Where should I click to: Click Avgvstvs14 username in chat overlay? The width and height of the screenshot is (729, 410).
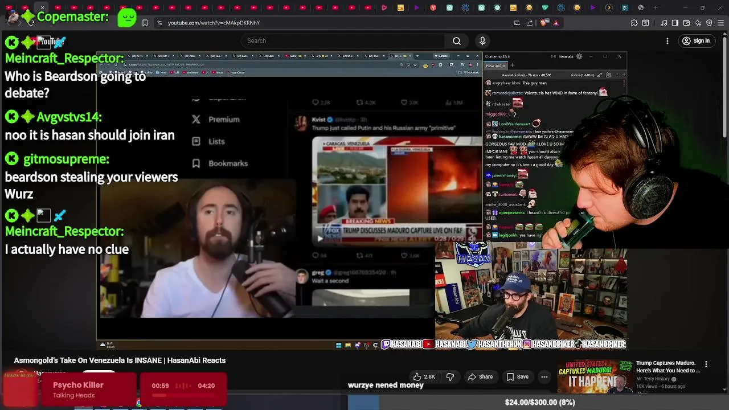(x=69, y=117)
